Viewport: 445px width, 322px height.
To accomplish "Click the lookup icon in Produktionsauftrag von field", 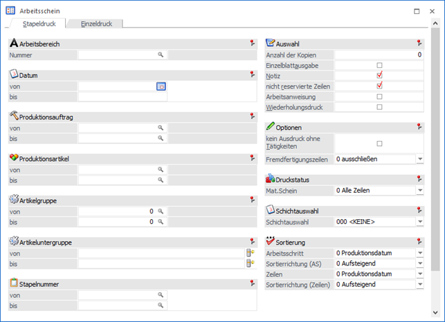I will (160, 128).
